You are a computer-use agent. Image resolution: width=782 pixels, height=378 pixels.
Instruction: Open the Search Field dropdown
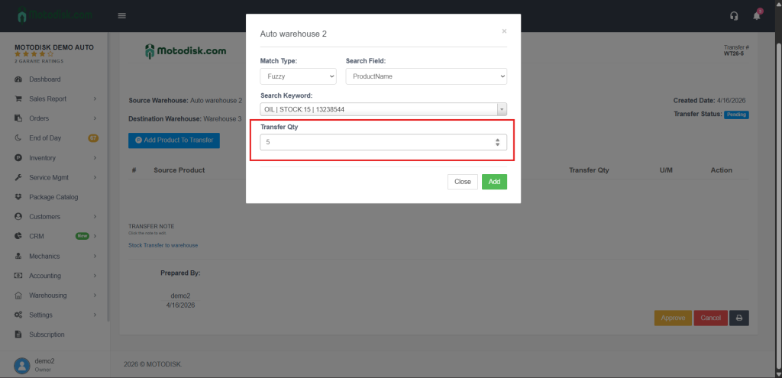coord(426,76)
